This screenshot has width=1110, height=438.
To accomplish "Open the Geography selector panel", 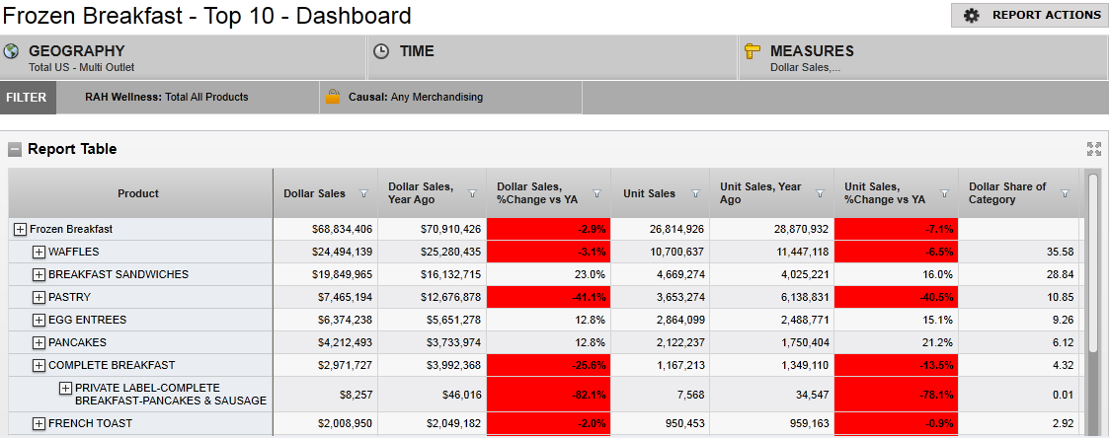I will point(184,57).
